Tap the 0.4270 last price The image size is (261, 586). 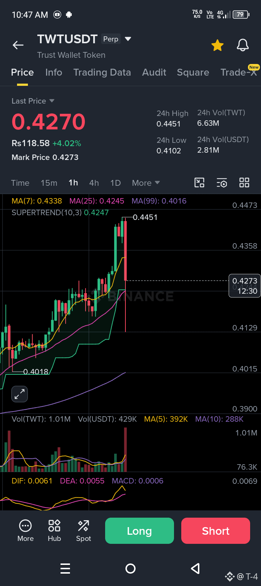coord(49,121)
